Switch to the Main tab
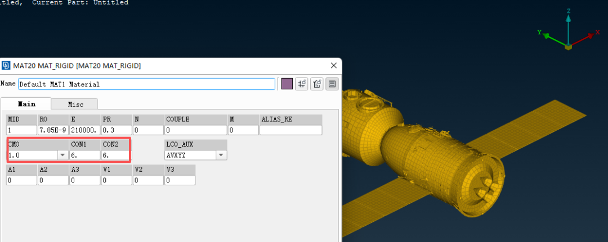 (26, 104)
